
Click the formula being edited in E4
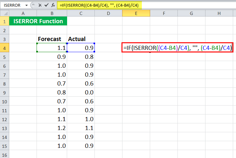point(177,48)
